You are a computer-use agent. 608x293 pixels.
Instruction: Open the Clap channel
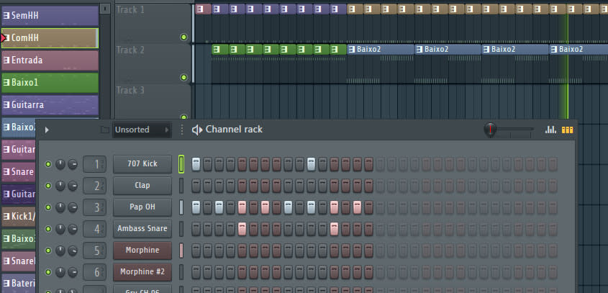tap(142, 186)
